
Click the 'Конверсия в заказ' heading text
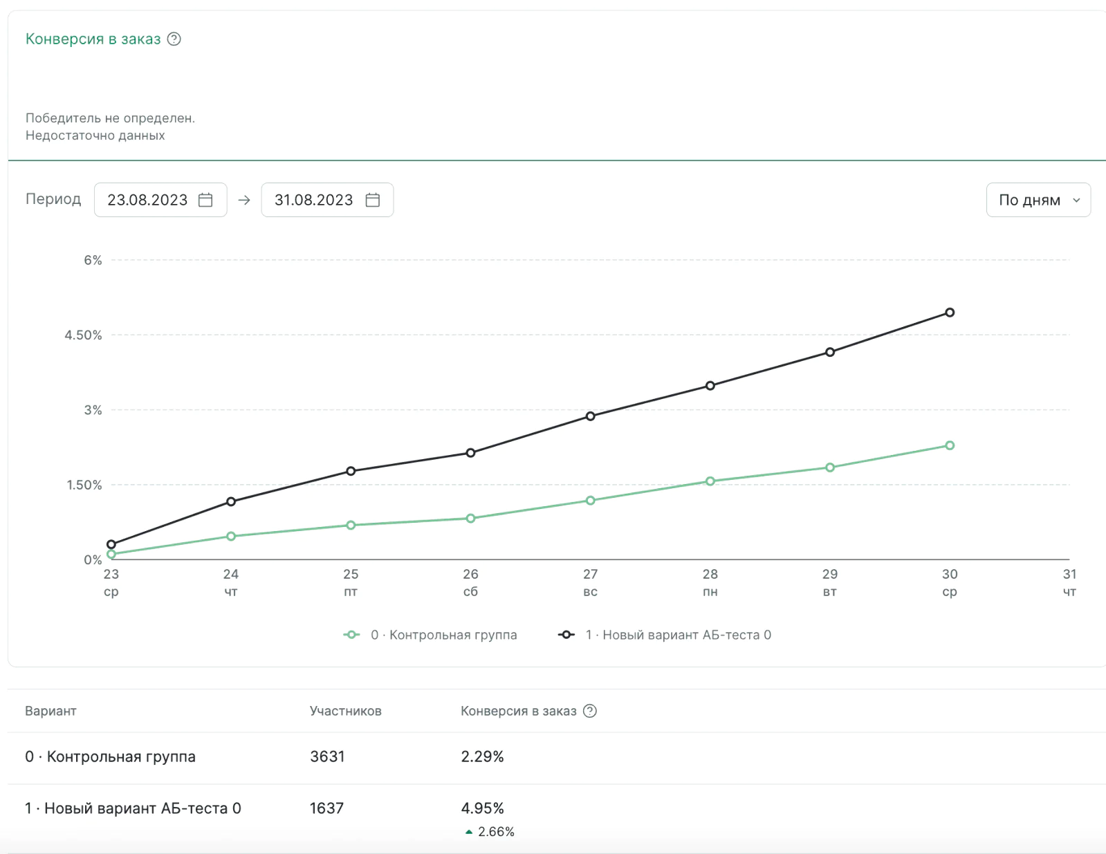(93, 39)
